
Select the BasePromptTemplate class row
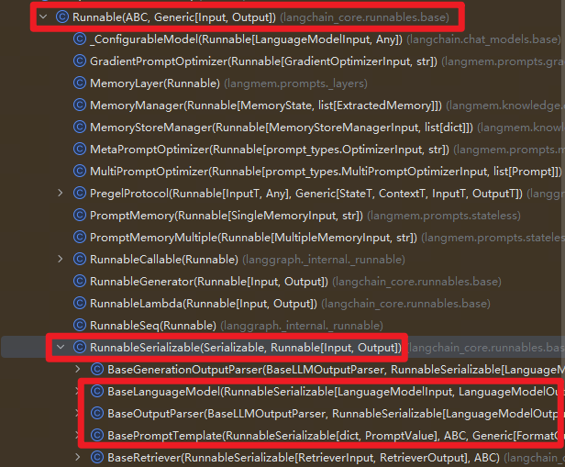(282, 435)
